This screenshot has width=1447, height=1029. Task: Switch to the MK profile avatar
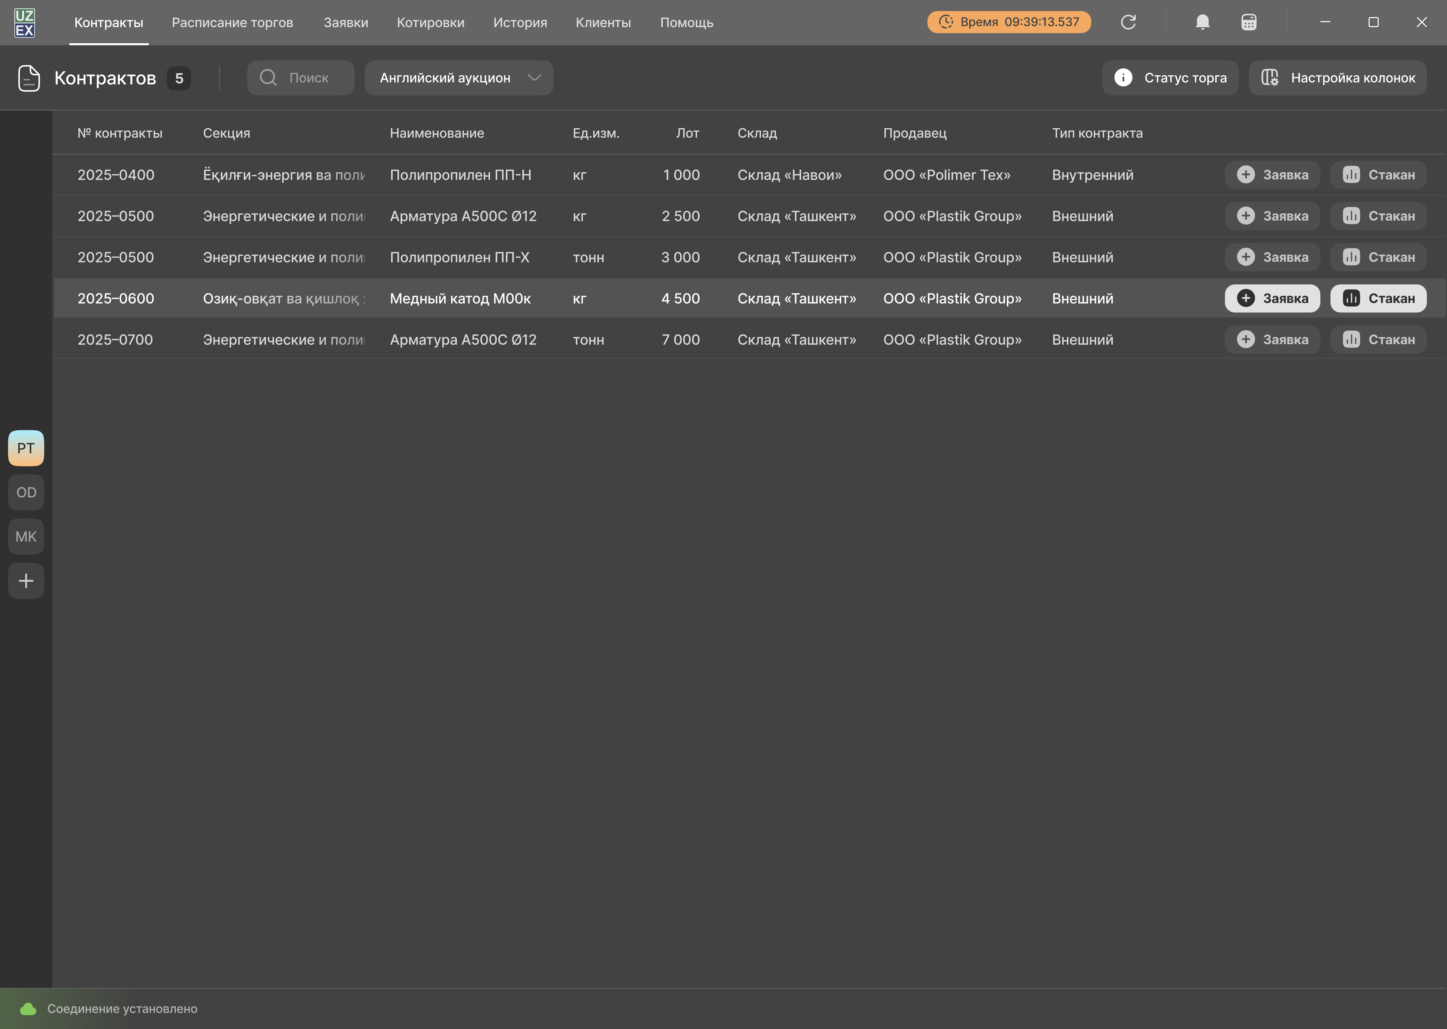[x=26, y=537]
